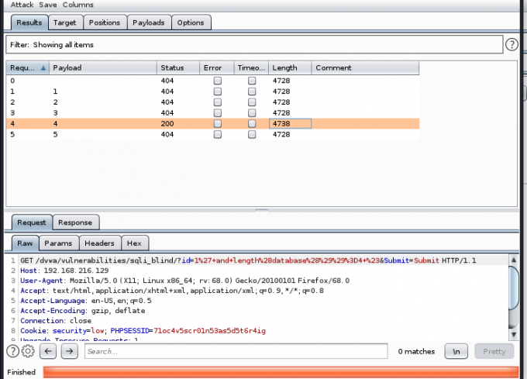
Task: Toggle Error checkbox for request 5
Action: (218, 134)
